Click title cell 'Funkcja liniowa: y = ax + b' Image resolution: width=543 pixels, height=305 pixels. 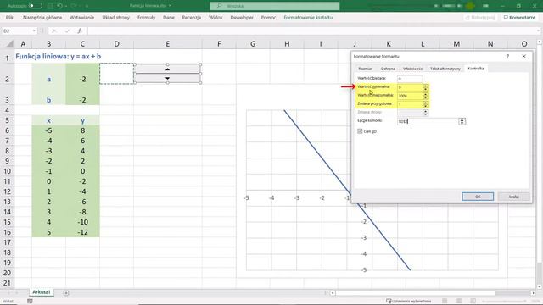click(x=59, y=57)
